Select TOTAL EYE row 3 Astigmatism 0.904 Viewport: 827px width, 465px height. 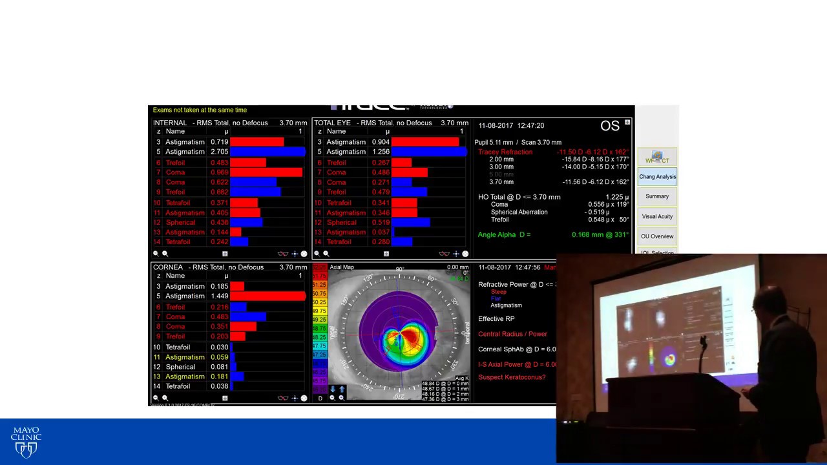point(391,142)
